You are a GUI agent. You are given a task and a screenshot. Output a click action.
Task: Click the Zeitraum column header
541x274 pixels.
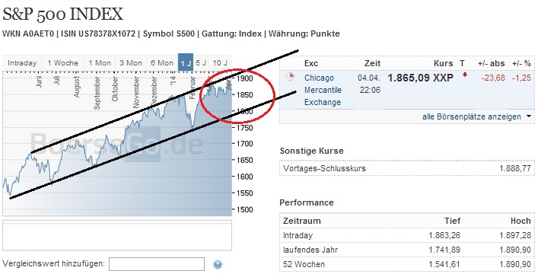(302, 221)
